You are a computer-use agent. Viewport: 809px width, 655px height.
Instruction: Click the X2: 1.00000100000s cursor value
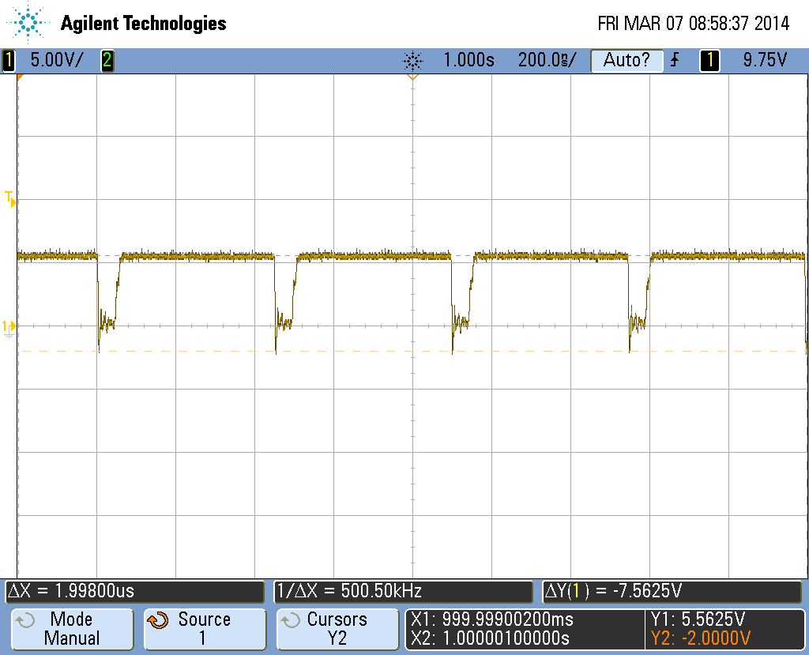(x=490, y=638)
